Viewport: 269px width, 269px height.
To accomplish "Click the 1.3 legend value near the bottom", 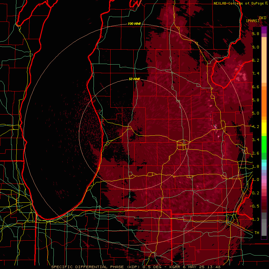I will (255, 219).
